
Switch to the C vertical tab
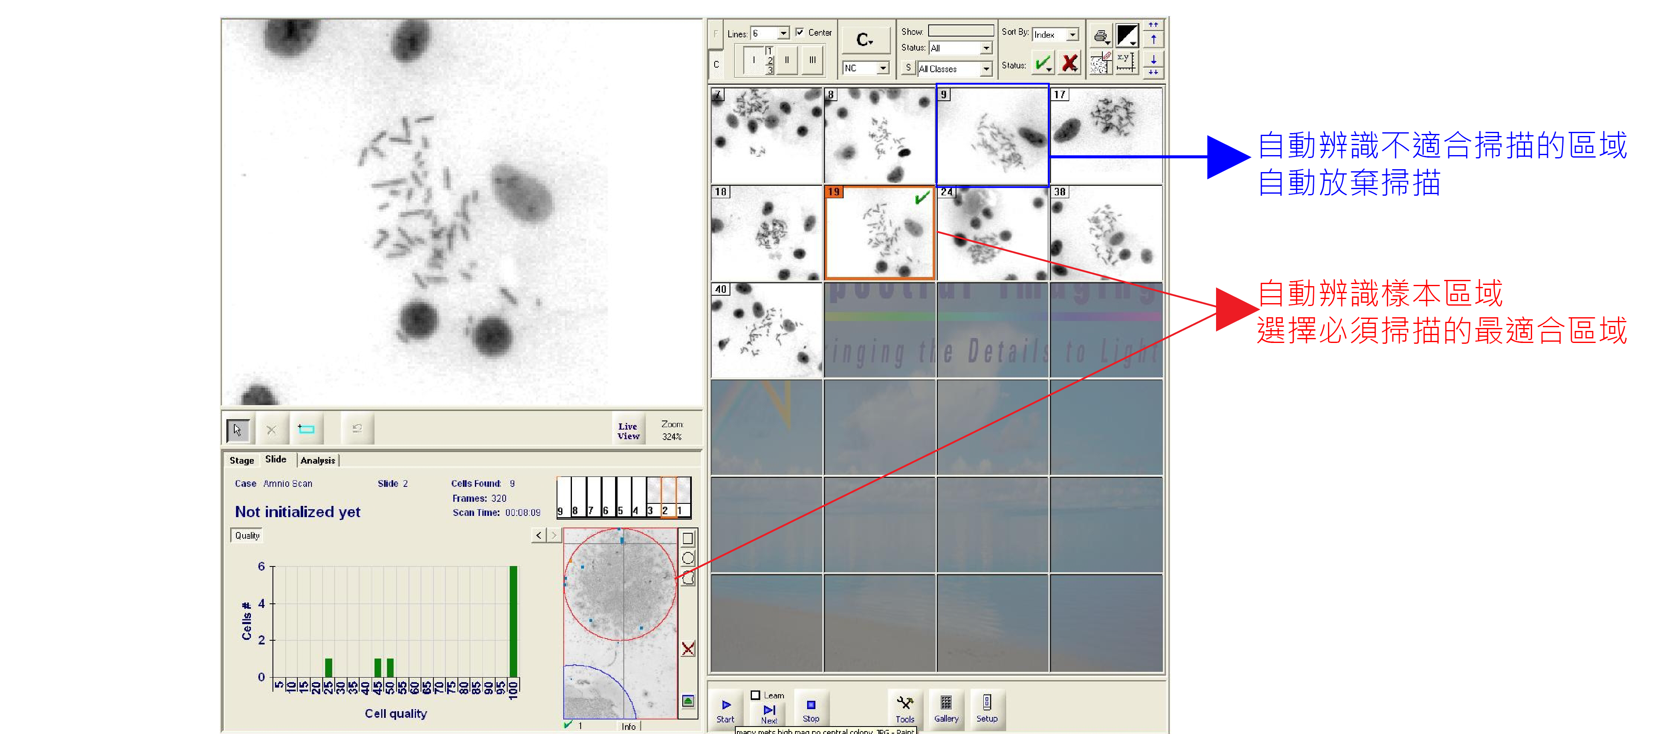pos(715,64)
